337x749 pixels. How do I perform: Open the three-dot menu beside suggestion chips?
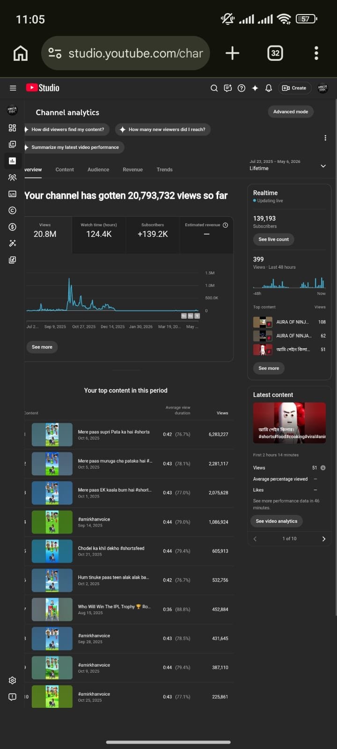click(325, 138)
